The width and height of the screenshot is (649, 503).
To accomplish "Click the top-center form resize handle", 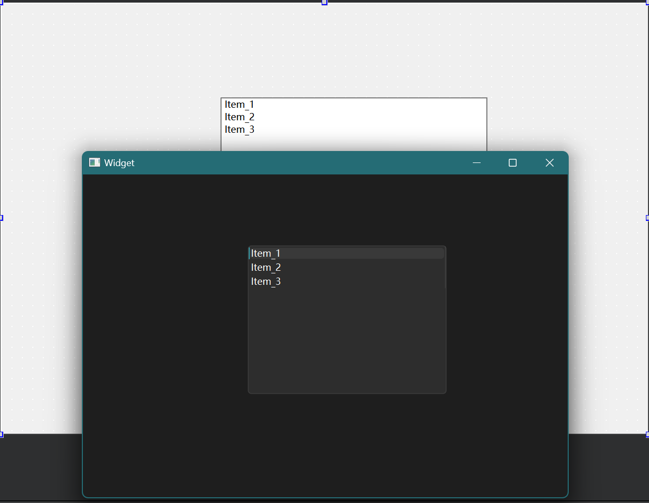I will coord(324,3).
